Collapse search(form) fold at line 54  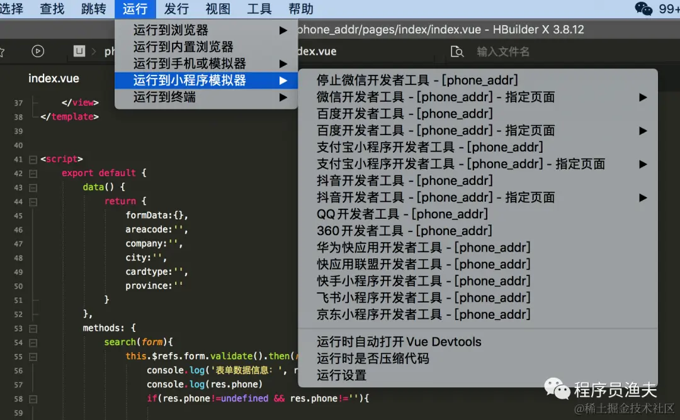click(x=33, y=343)
